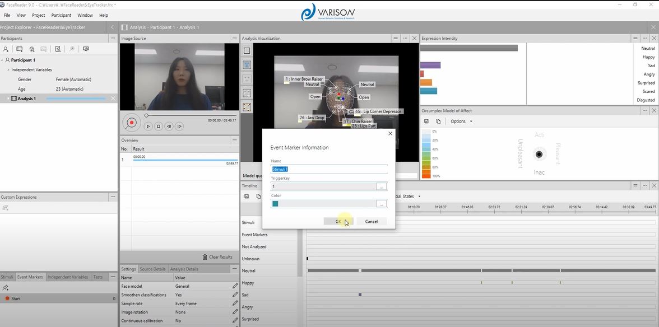Close the Event Marker dialog with X
This screenshot has height=327, width=659.
click(x=390, y=133)
